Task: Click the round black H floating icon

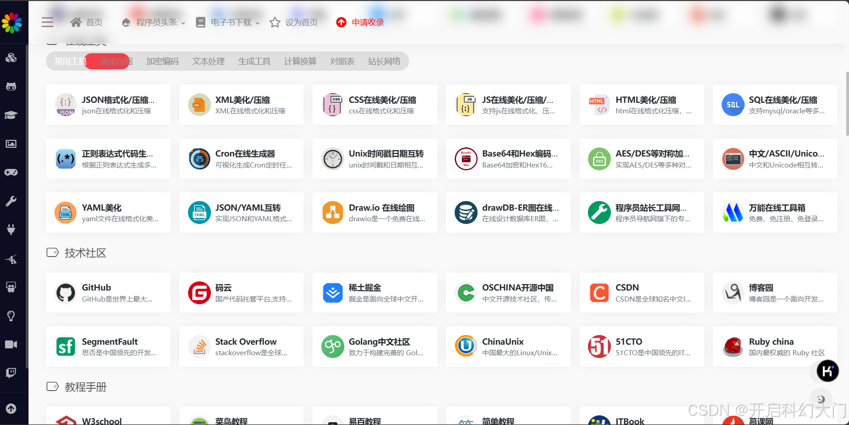Action: click(x=828, y=371)
